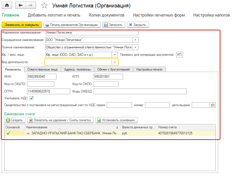
Task: Open the Вид деятельности dropdown
Action: point(115,62)
